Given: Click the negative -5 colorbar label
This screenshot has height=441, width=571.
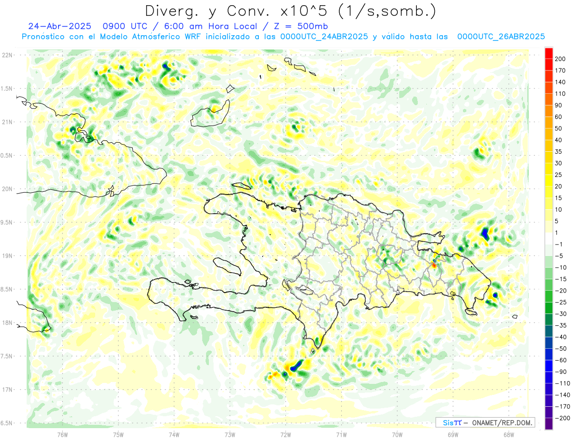Looking at the screenshot, I should coord(560,256).
